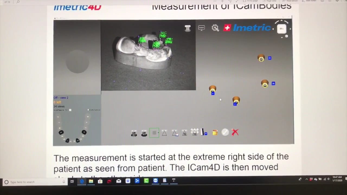The height and width of the screenshot is (195, 347).
Task: Open the Mail app from the taskbar
Action: coord(118,181)
